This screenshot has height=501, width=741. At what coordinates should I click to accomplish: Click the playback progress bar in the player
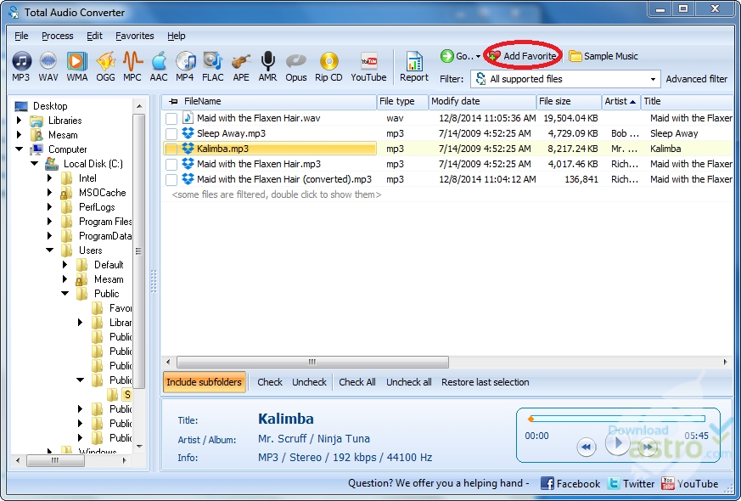click(617, 419)
